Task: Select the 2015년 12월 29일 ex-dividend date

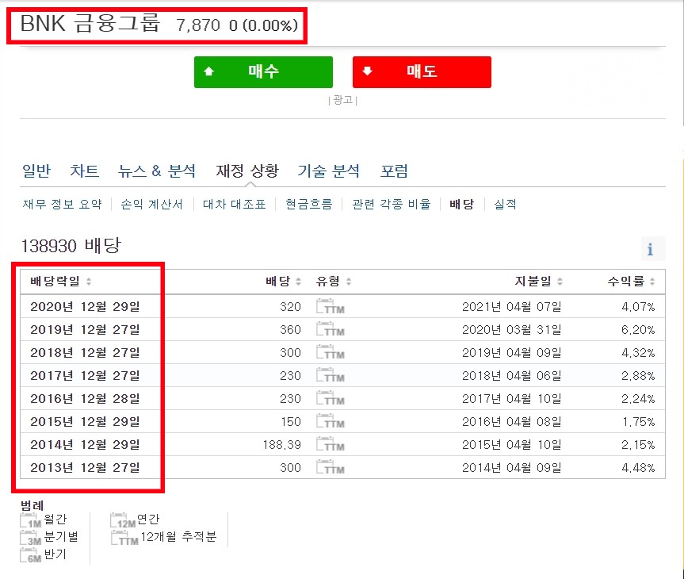Action: click(85, 421)
